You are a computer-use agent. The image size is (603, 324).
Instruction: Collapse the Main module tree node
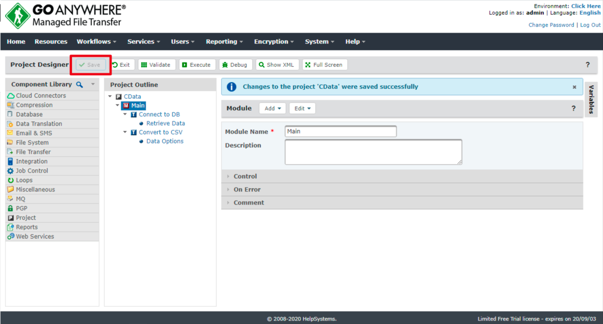coord(118,106)
